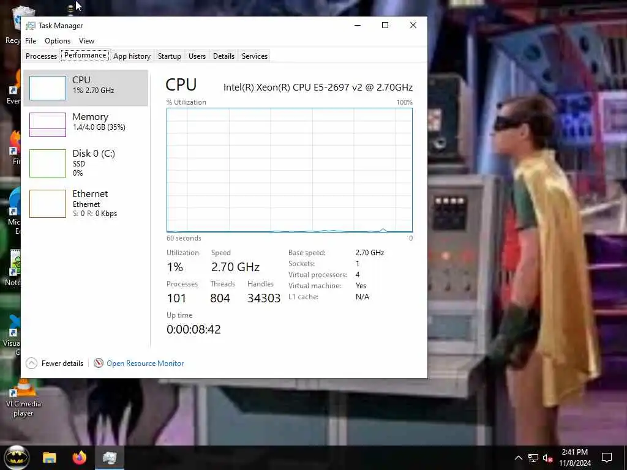Click the Disk 0 mini graph thumbnail

point(48,163)
